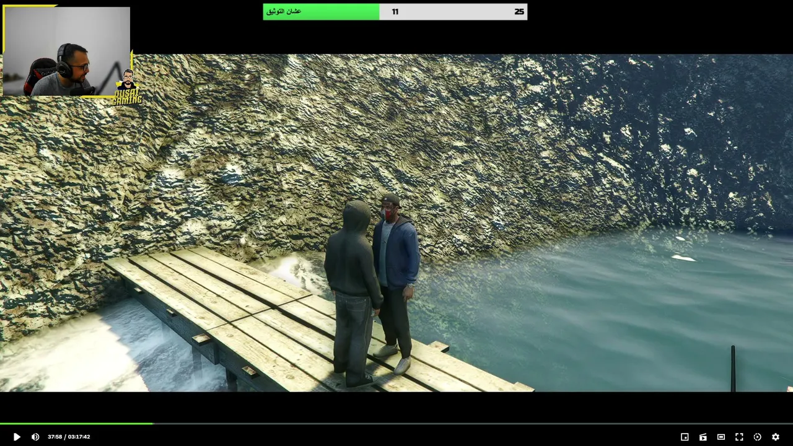Switch to theater mode
793x446 pixels.
point(721,437)
